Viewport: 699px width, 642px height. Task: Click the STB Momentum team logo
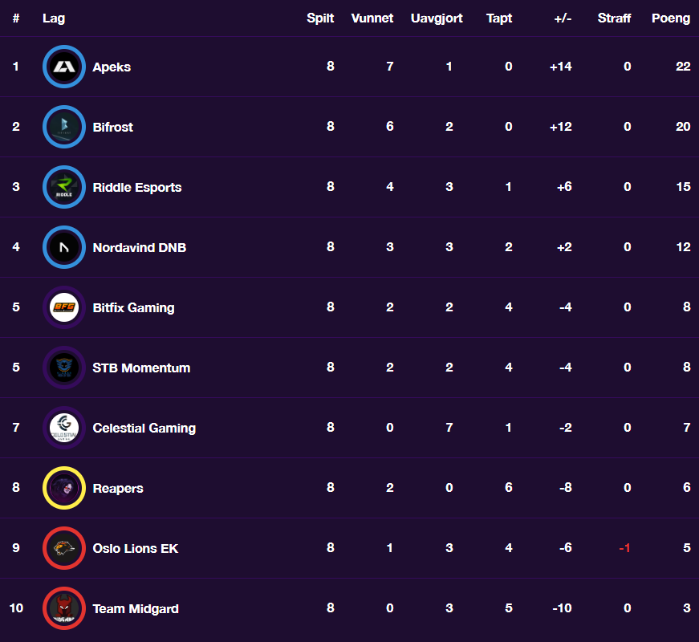click(64, 368)
